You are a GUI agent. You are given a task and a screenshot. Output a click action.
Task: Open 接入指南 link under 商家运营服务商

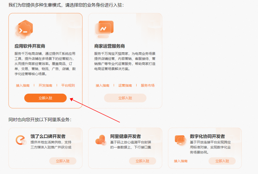click(x=102, y=85)
